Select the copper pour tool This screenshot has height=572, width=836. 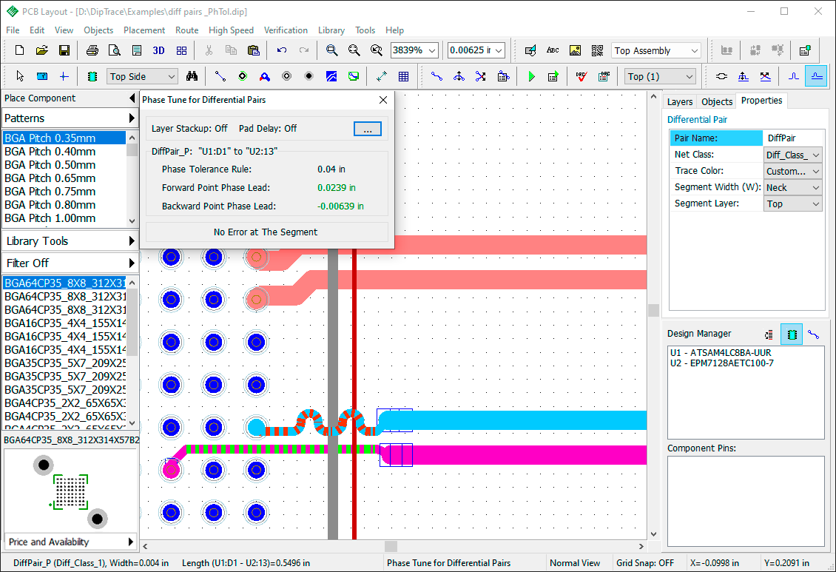(331, 76)
